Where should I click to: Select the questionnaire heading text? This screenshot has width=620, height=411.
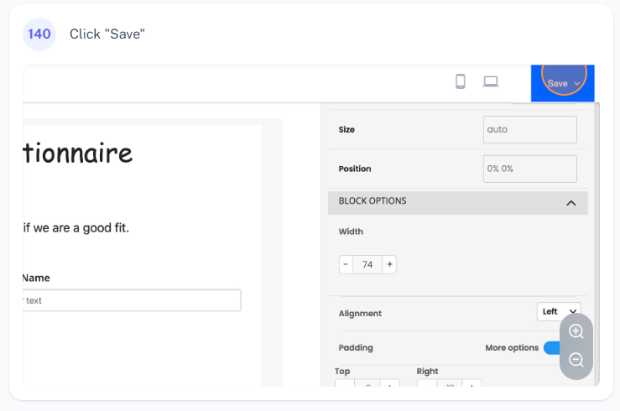[x=77, y=153]
